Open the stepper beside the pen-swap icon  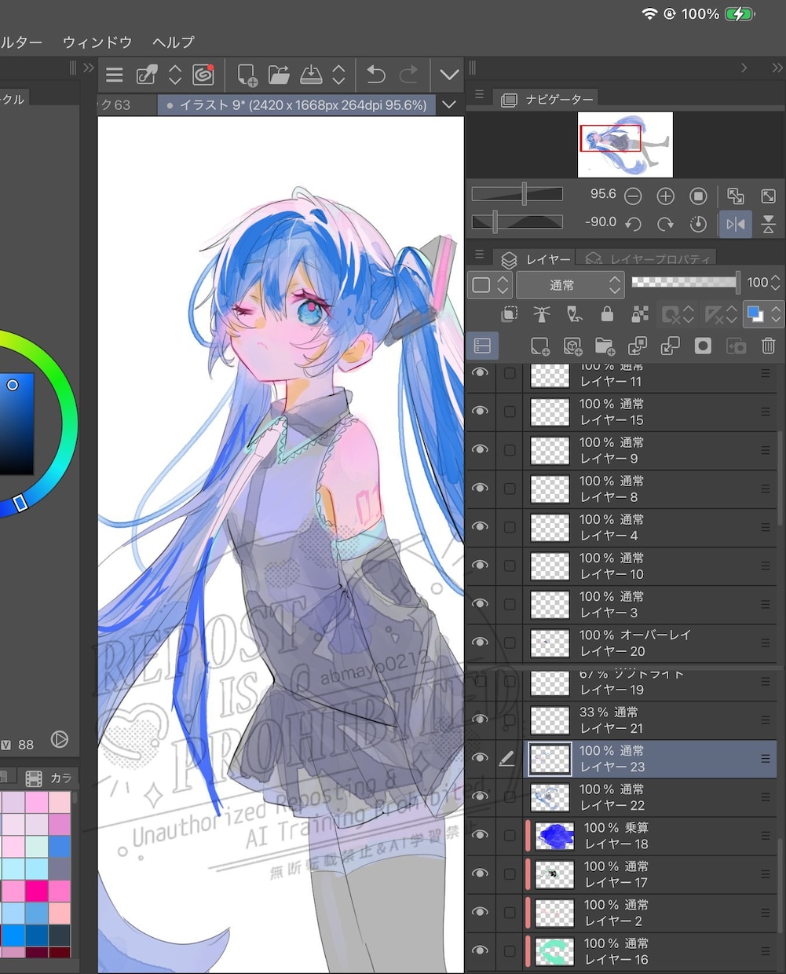click(175, 75)
